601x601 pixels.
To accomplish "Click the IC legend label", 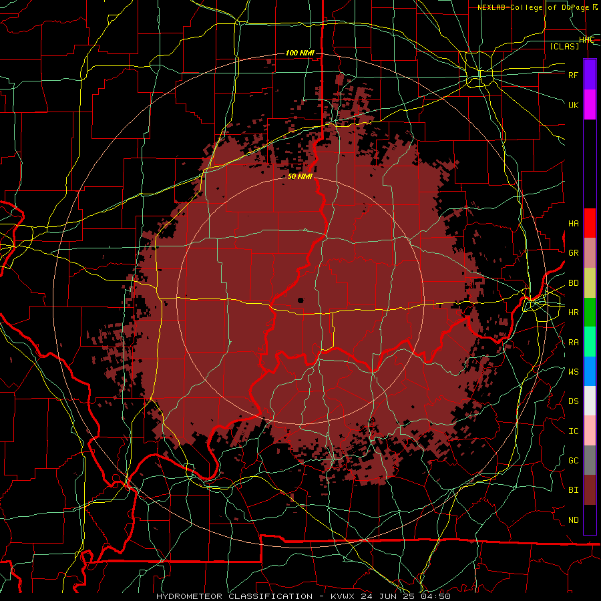I will click(x=573, y=431).
